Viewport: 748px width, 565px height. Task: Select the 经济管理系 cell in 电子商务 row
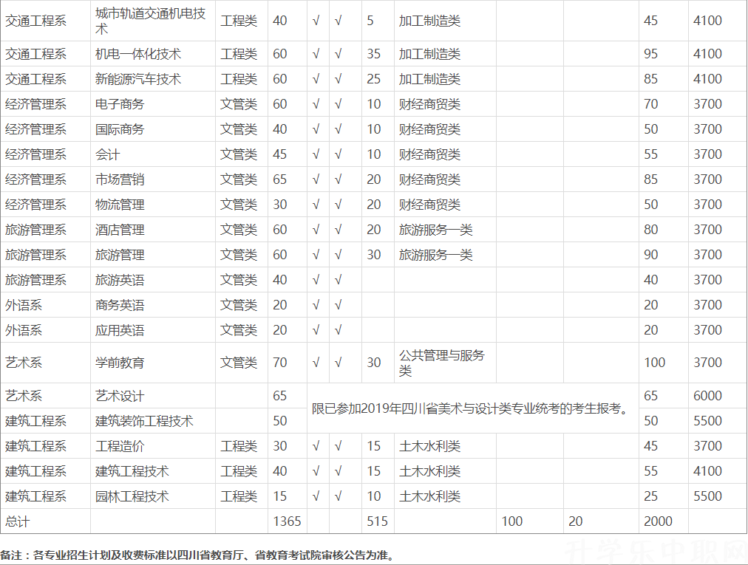point(45,104)
